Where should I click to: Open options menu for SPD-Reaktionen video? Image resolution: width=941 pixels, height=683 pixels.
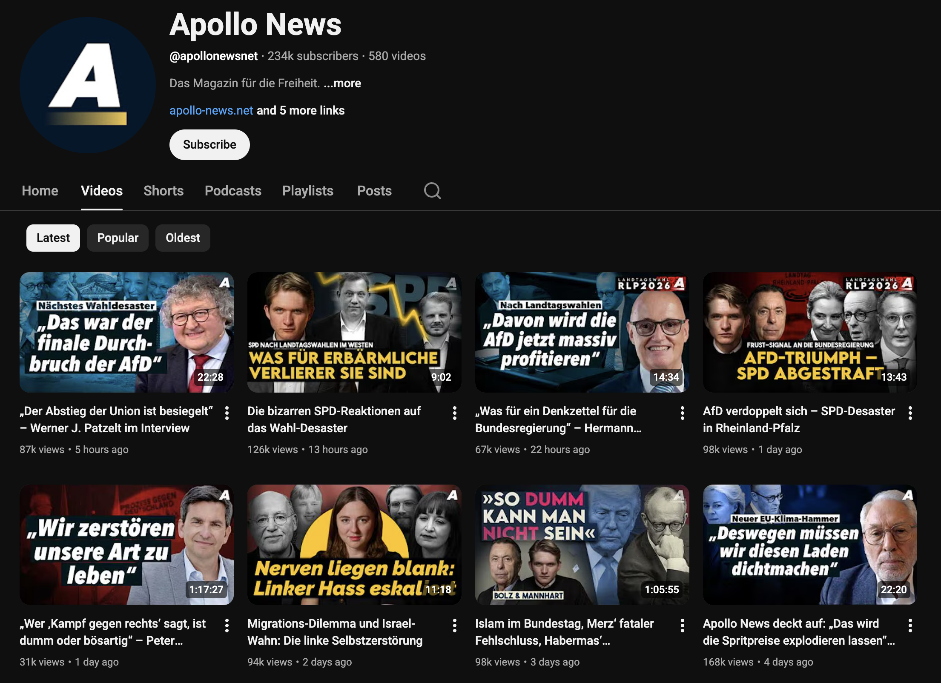coord(455,412)
